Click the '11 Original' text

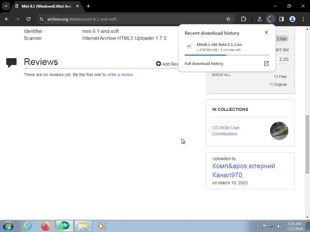coord(278,85)
